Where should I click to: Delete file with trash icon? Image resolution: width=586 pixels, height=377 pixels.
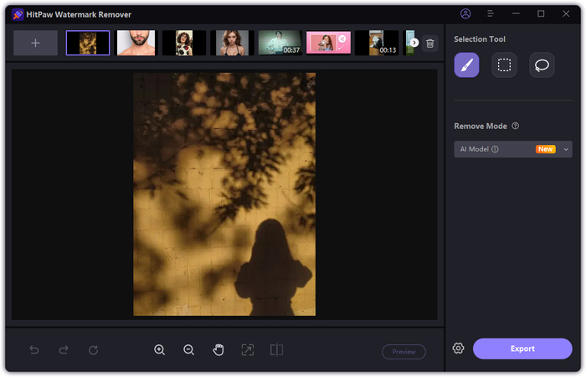(429, 43)
